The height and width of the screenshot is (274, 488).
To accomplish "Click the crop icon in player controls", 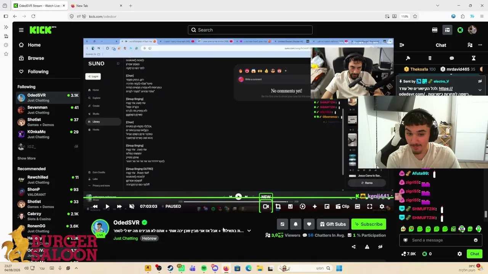I will pos(278,206).
